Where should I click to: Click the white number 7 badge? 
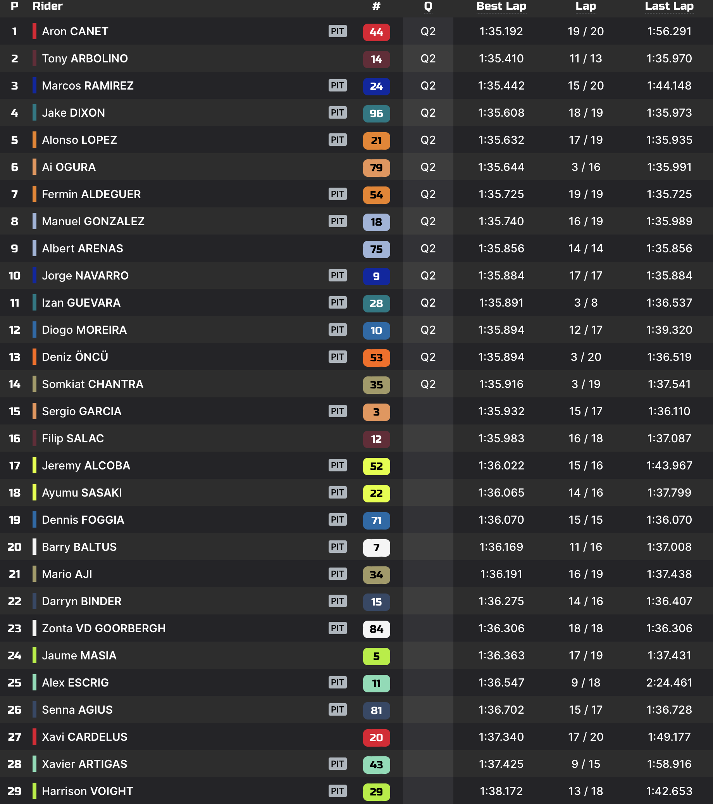tap(376, 547)
